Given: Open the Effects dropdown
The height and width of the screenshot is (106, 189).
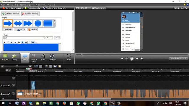Looking at the screenshot, I should (32, 29).
